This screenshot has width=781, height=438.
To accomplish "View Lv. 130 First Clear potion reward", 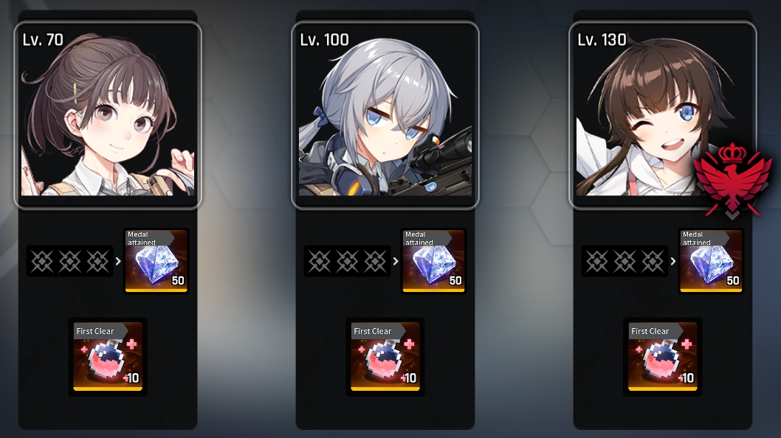I will [663, 356].
